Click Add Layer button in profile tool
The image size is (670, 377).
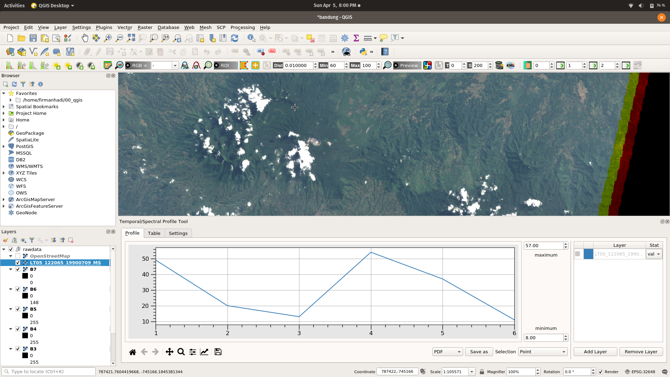(595, 351)
